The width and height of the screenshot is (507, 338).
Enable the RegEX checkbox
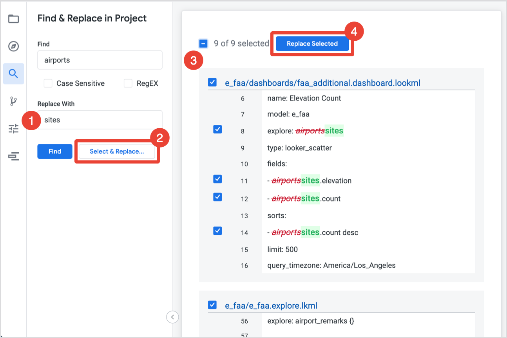[x=128, y=83]
